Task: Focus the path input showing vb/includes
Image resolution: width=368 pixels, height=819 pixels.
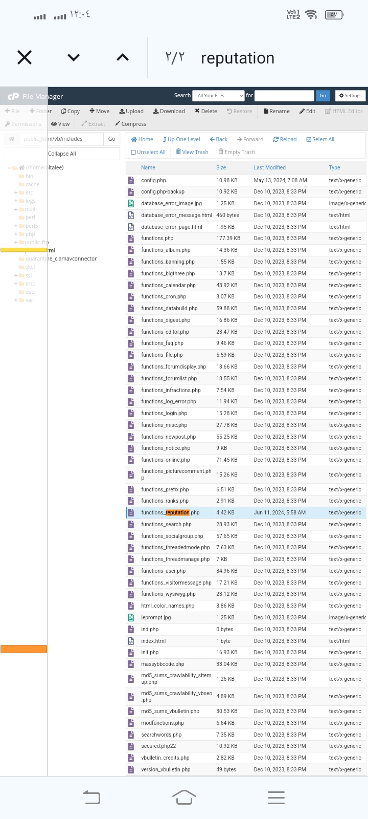Action: point(61,139)
